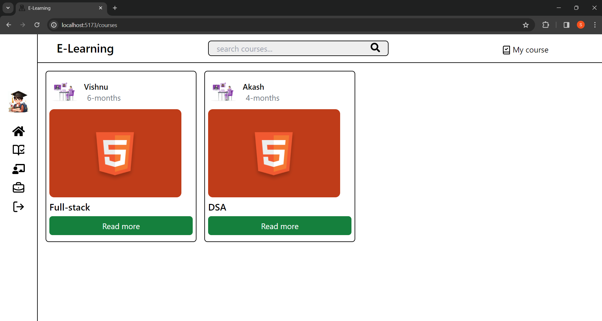602x321 pixels.
Task: Go forward in browser history
Action: (x=23, y=25)
